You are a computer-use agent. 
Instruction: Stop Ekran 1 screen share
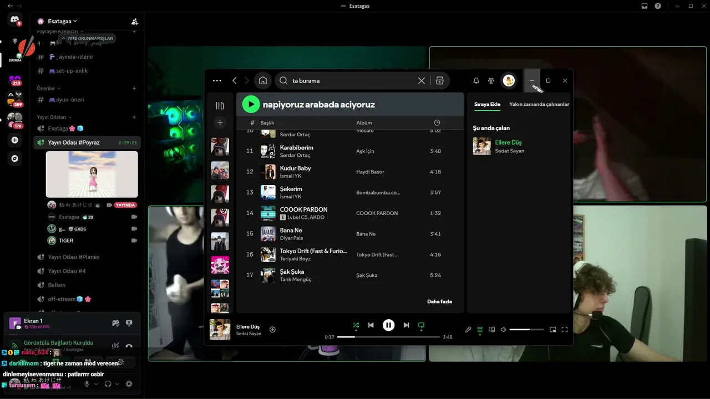click(129, 323)
